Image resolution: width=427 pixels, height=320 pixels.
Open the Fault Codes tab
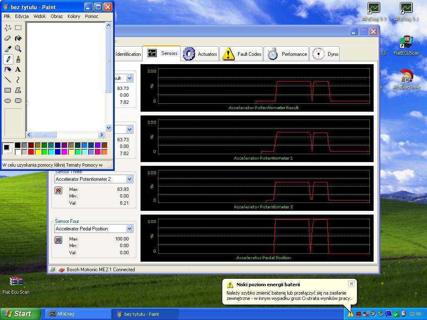click(241, 54)
